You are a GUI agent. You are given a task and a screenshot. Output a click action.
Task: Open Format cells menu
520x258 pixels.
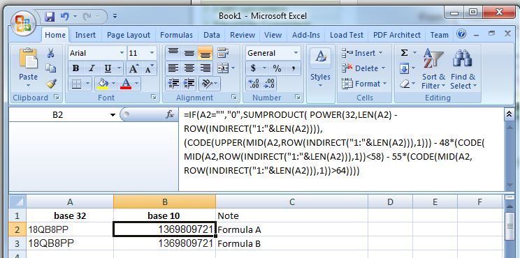(x=364, y=84)
